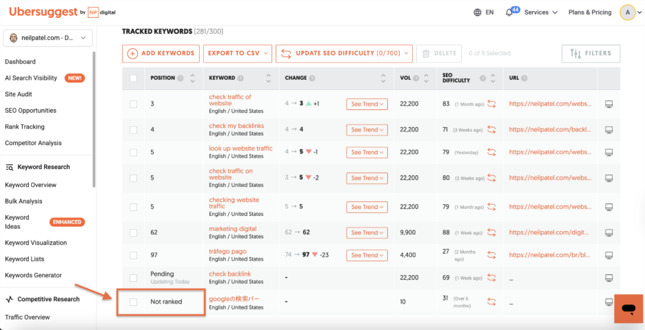The image size is (645, 330).
Task: Toggle the select-all checkbox in table header
Action: (133, 78)
